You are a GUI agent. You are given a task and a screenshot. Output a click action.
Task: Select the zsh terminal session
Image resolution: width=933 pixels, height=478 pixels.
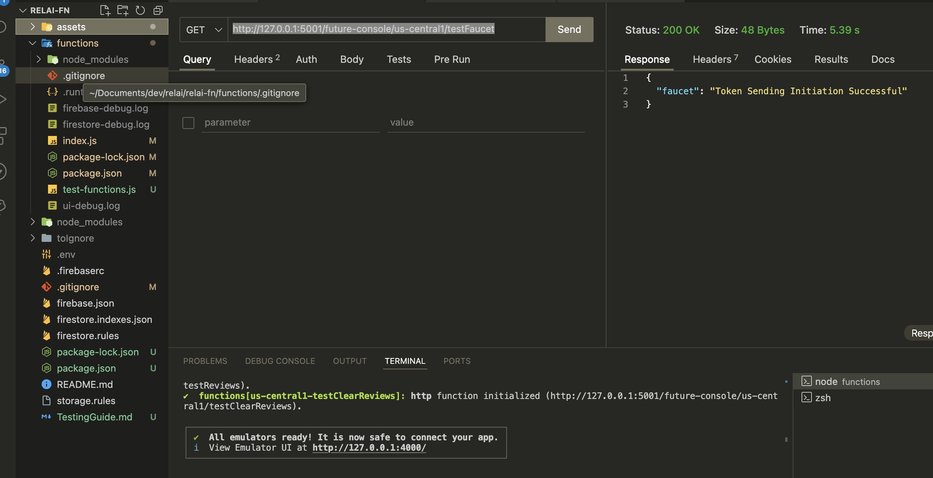coord(862,398)
